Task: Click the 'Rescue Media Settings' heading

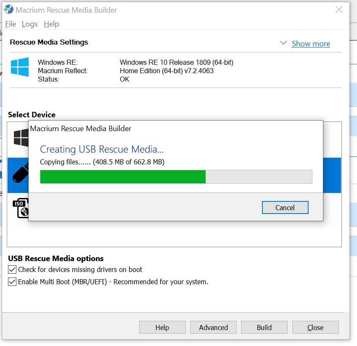Action: pyautogui.click(x=49, y=42)
